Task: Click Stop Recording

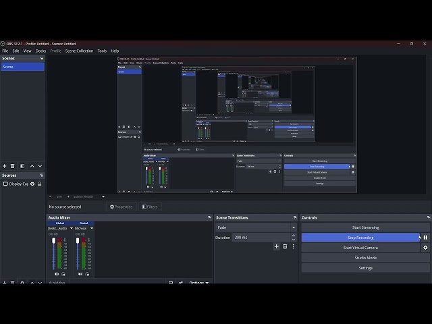Action: (x=360, y=238)
